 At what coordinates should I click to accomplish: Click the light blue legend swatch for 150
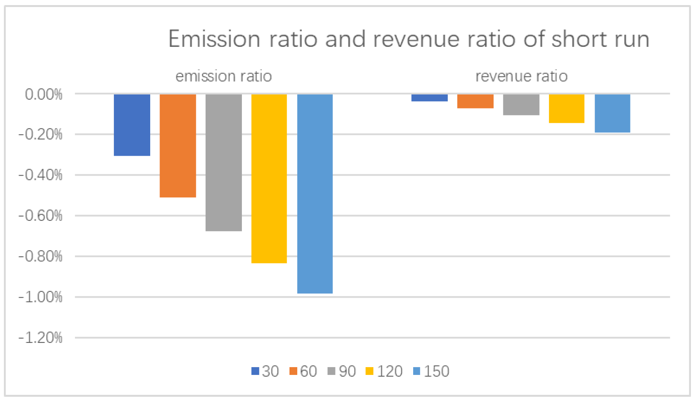417,371
